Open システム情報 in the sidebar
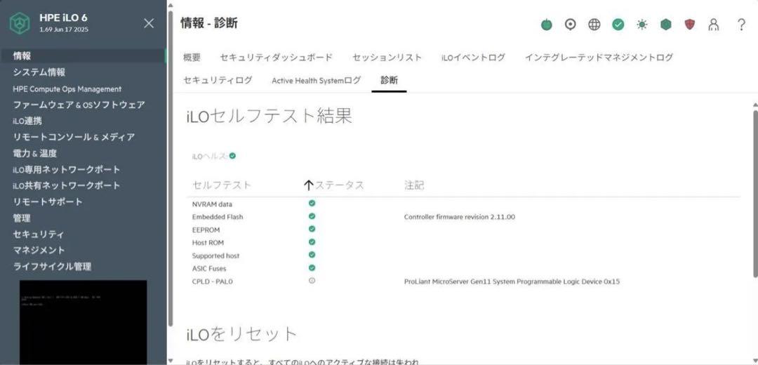Screen dimensions: 758x365 click(x=39, y=72)
